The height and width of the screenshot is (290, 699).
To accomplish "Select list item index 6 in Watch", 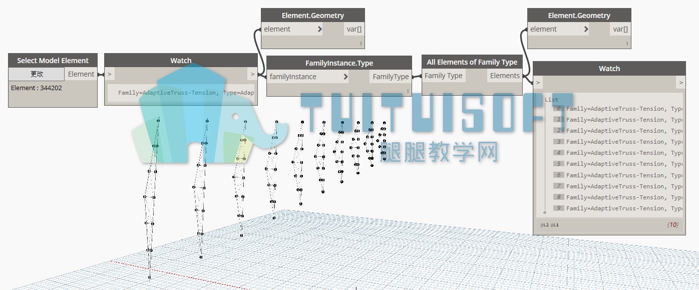I will [x=618, y=175].
